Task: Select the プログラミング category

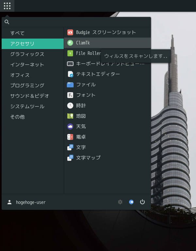Action: (33, 86)
